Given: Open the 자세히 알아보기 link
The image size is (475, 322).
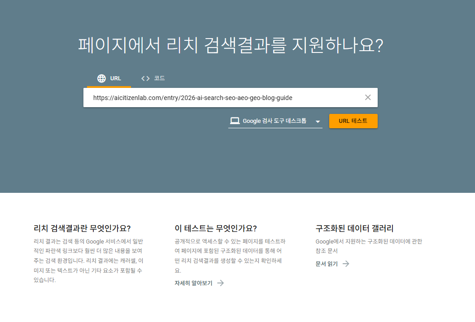Looking at the screenshot, I should (193, 283).
